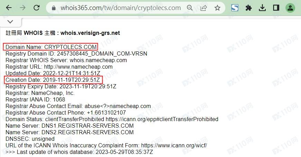
Task: Reload the whois365 page
Action: [x=37, y=8]
